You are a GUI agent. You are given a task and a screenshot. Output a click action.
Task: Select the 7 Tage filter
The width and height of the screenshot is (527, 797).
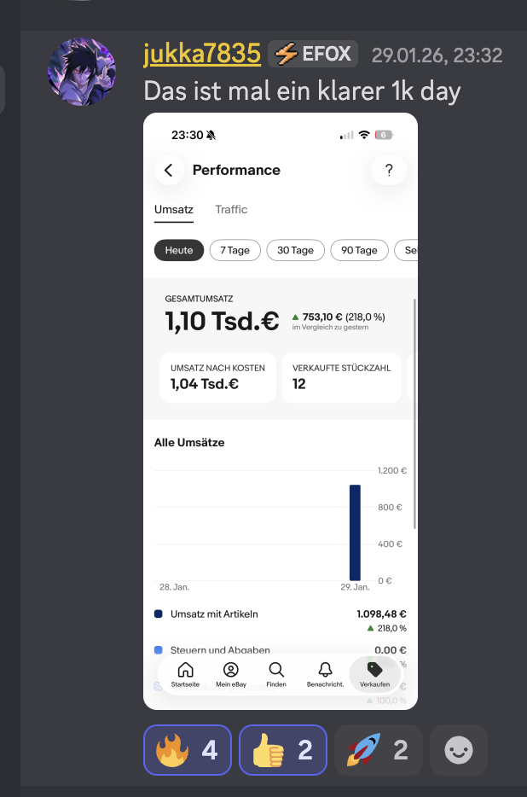235,250
